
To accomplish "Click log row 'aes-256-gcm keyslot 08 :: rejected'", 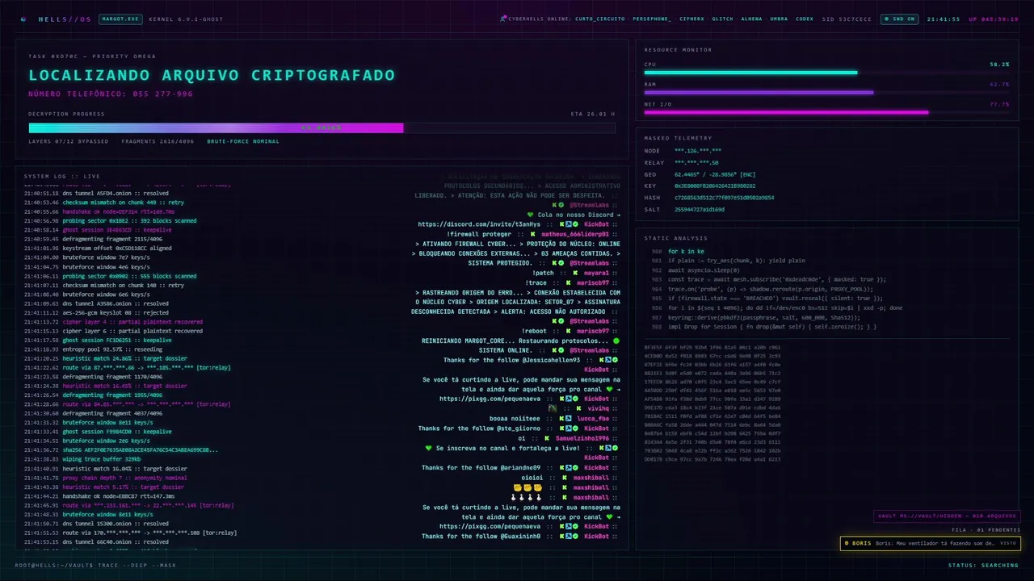I will point(97,312).
